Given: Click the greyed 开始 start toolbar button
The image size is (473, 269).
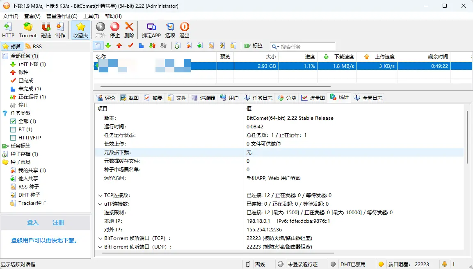Looking at the screenshot, I should click(101, 30).
